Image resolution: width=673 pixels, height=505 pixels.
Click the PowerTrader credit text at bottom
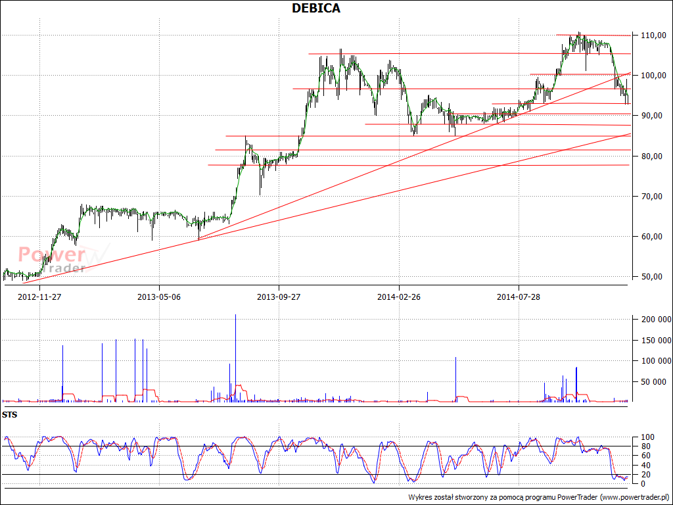[x=539, y=497]
